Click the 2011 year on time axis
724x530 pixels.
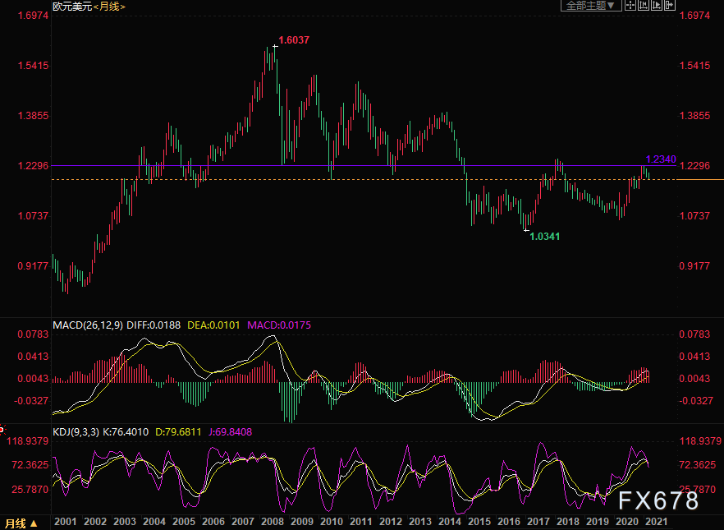[x=361, y=522]
